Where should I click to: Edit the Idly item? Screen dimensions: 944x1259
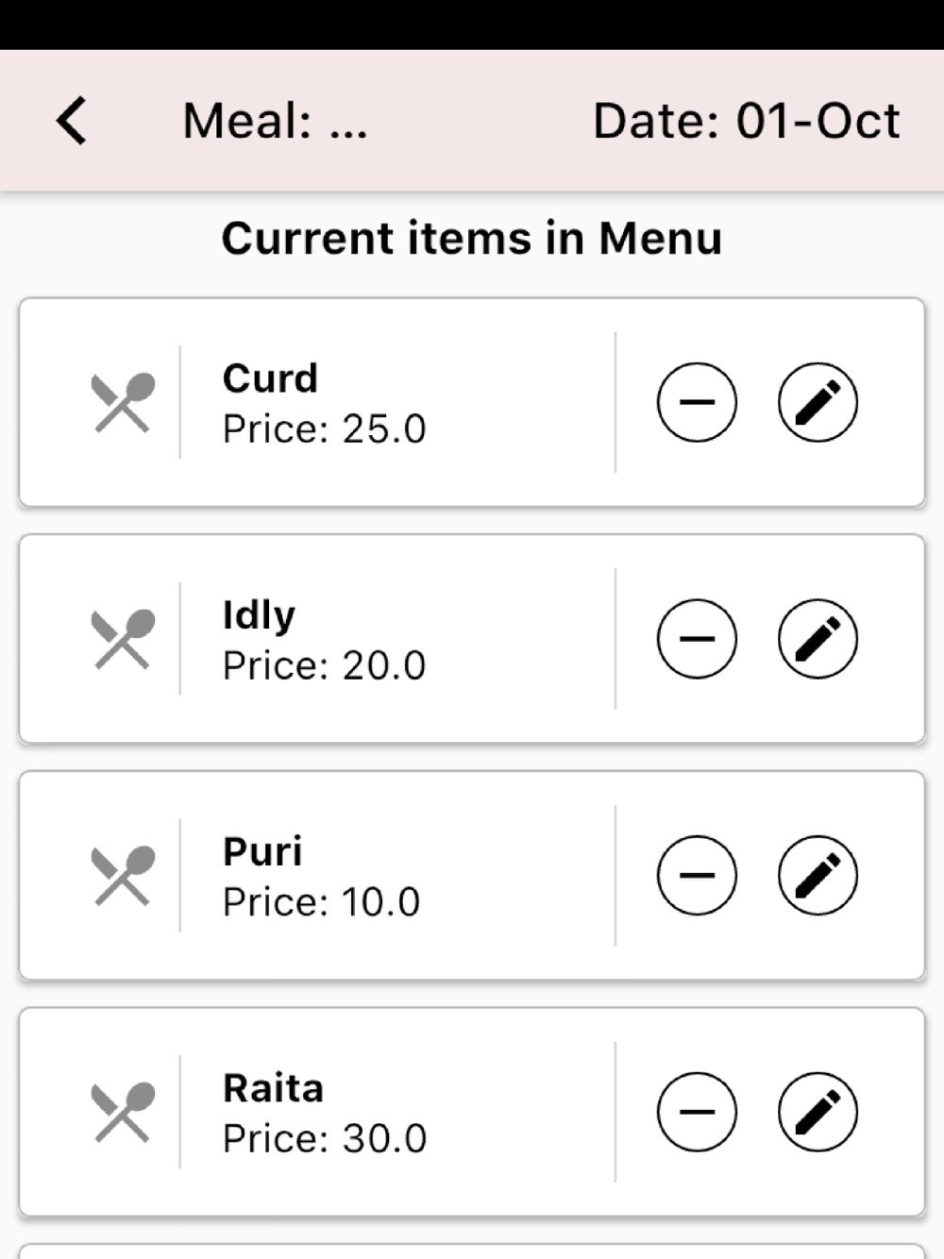pos(818,639)
